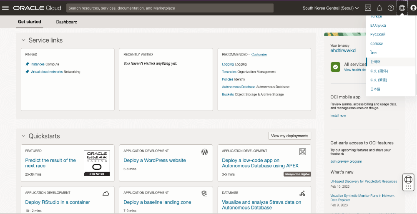Click the pin icon next to Virtual cloud networks
The image size is (417, 214).
pos(27,72)
